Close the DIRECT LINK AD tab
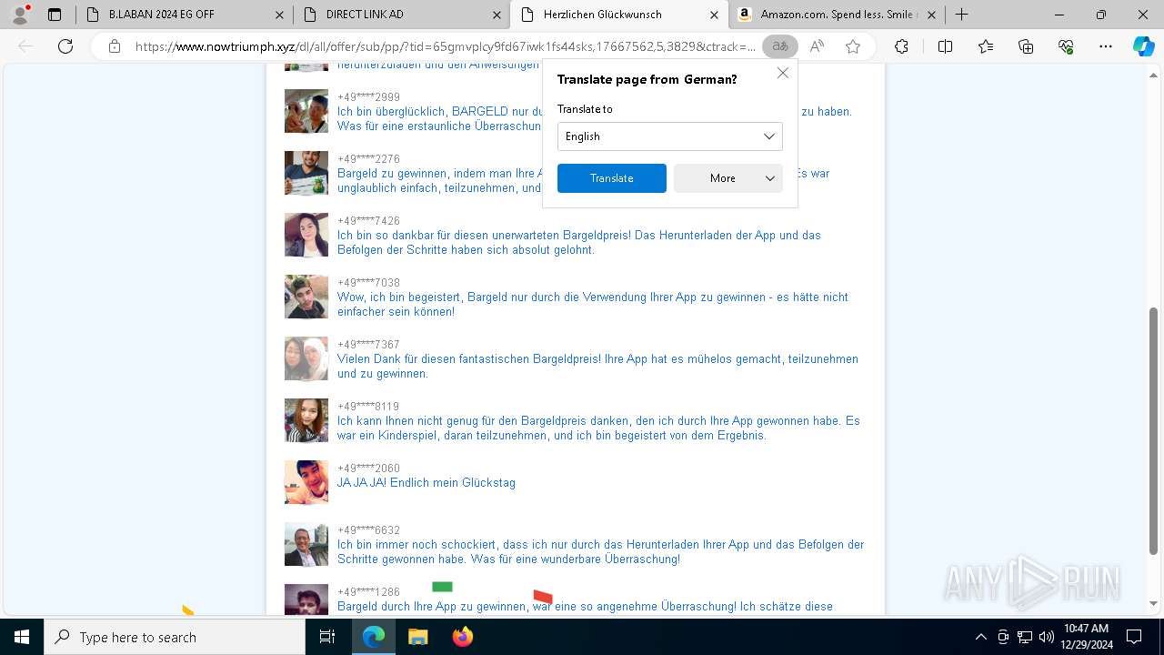 pyautogui.click(x=497, y=15)
